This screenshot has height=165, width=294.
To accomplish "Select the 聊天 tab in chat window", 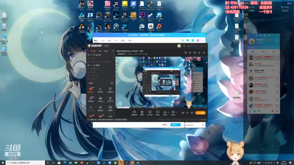I will 96,41.
